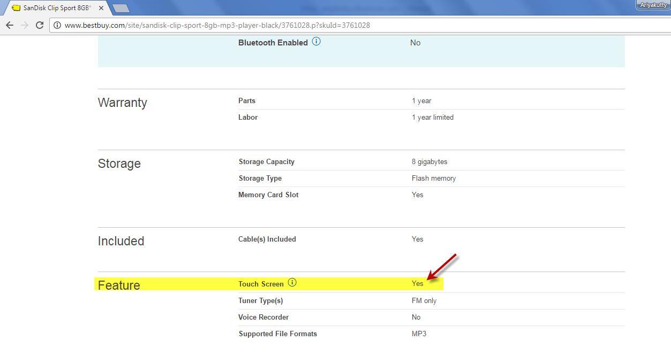The height and width of the screenshot is (364, 671).
Task: Open info icon beside Bluetooth Enabled
Action: 316,42
